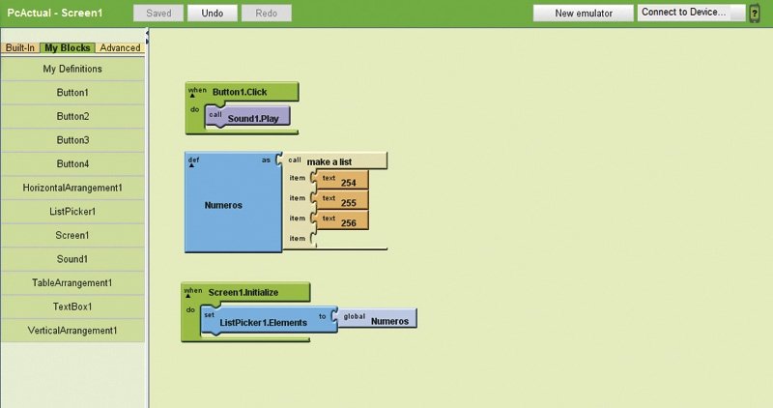Select the Screen1.Initialize event block
773x408 pixels.
pyautogui.click(x=245, y=292)
